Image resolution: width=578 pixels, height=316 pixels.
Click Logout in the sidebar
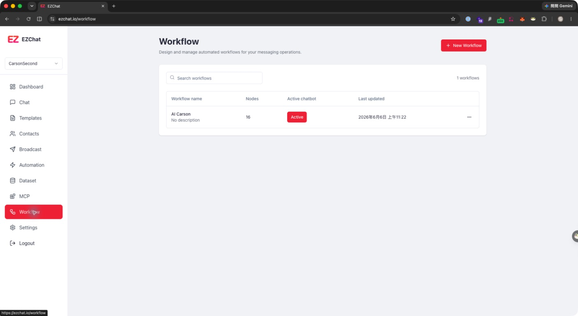33,243
